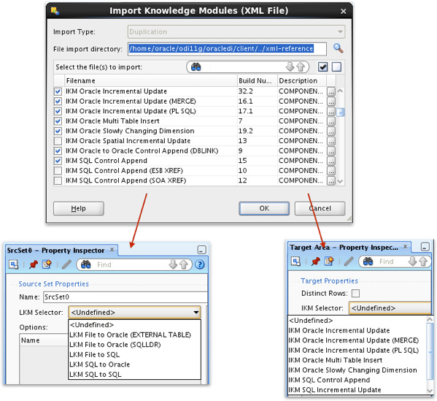Check IKM Oracle Spatial Incremental Update

[58, 141]
